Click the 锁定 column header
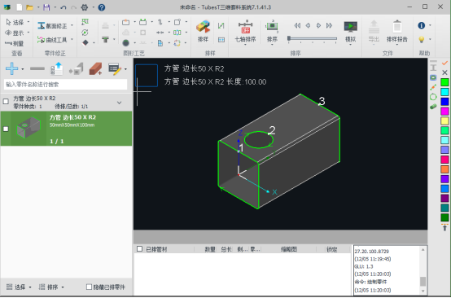451x298 pixels. (x=332, y=249)
